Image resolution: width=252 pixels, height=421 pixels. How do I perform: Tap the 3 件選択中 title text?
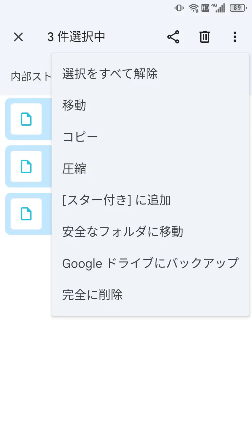(76, 37)
